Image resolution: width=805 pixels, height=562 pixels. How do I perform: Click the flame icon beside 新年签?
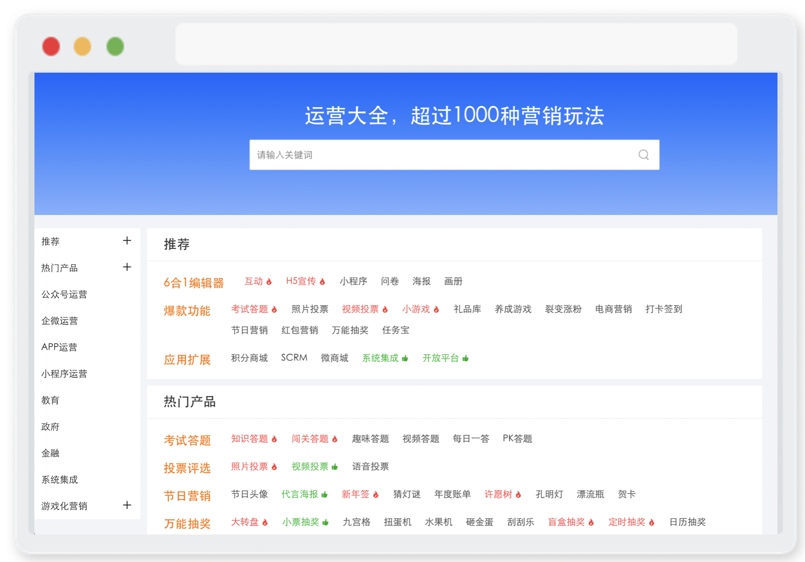click(375, 494)
